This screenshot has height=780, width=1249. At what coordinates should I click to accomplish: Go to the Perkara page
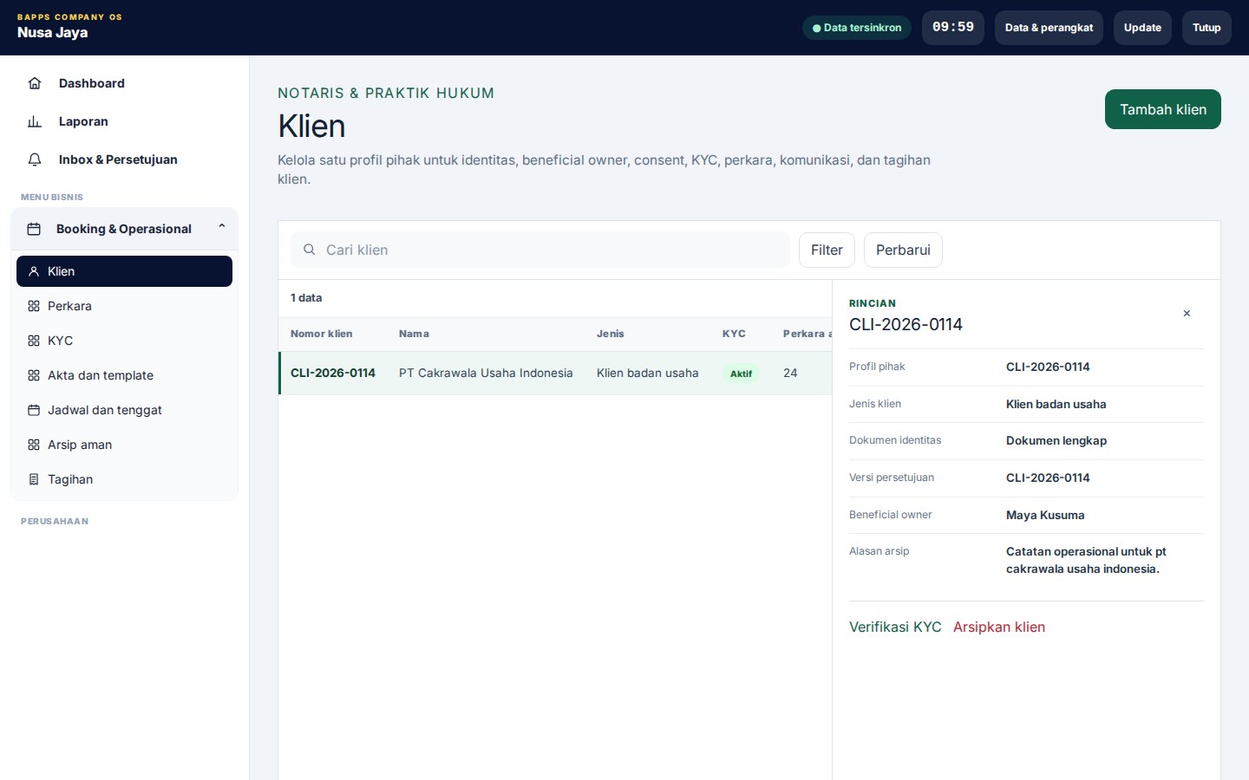124,306
